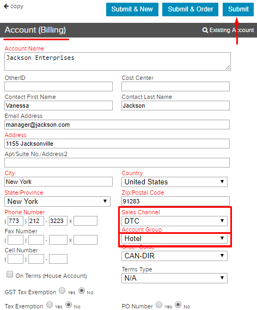
Task: Expand the Order Guide CAN-DIR dropdown
Action: [x=174, y=256]
